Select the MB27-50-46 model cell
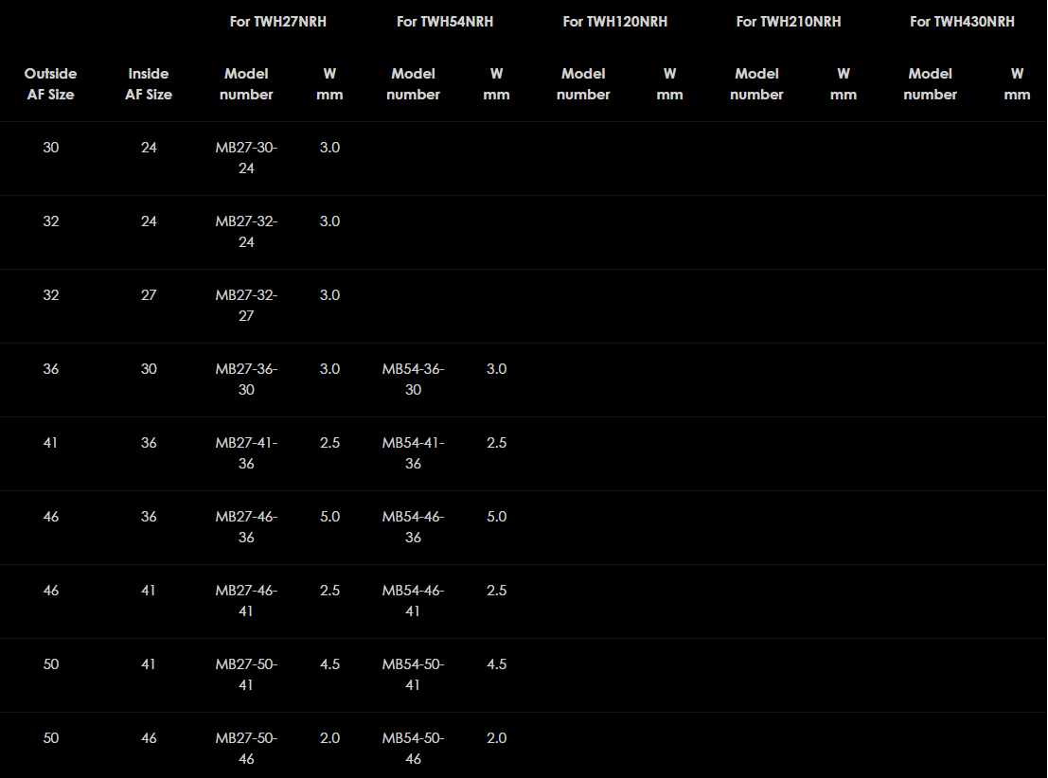 tap(246, 749)
